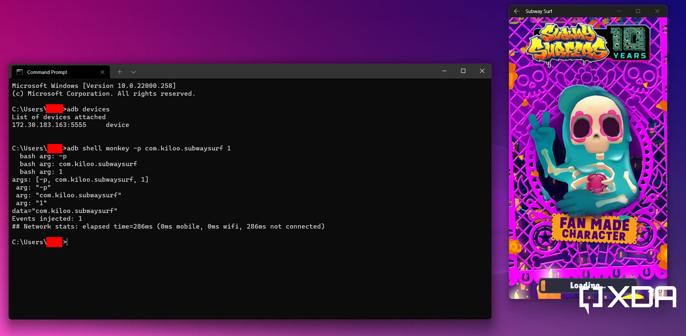Maximize the Subway Surf window
The width and height of the screenshot is (686, 336).
point(638,11)
